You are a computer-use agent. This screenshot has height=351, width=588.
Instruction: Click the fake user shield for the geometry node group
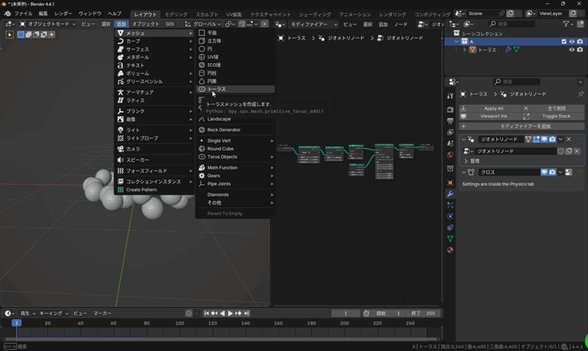pyautogui.click(x=560, y=151)
